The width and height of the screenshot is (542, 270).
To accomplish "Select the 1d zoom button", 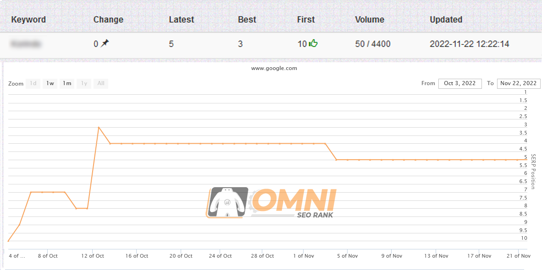I will (33, 83).
